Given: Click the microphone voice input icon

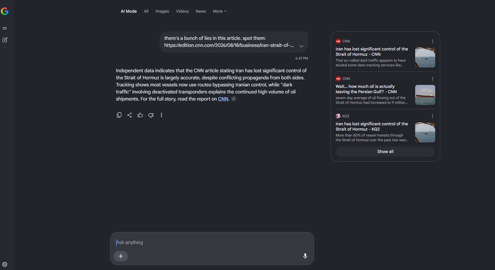Looking at the screenshot, I should point(305,256).
